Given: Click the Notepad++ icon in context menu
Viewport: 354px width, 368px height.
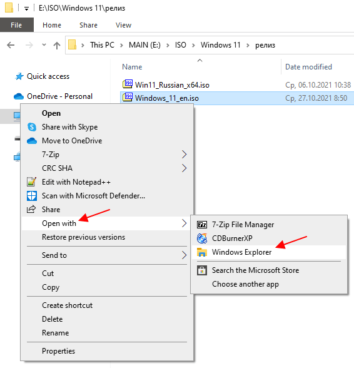Looking at the screenshot, I should (32, 182).
